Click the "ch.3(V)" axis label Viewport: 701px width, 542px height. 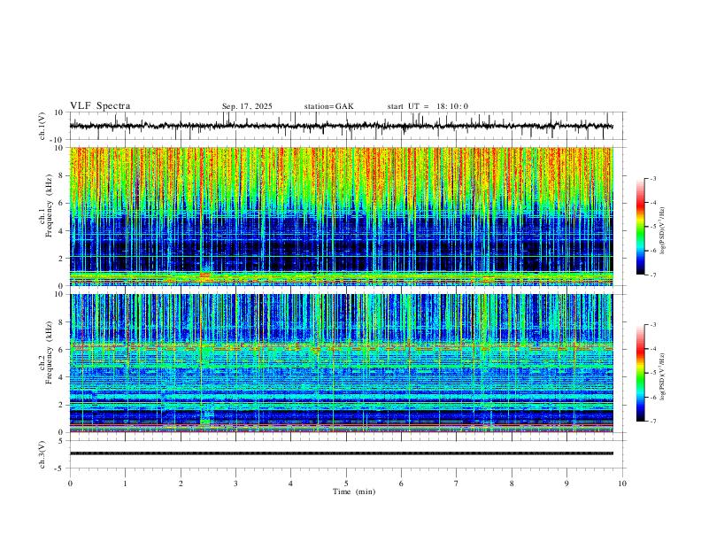pyautogui.click(x=42, y=454)
